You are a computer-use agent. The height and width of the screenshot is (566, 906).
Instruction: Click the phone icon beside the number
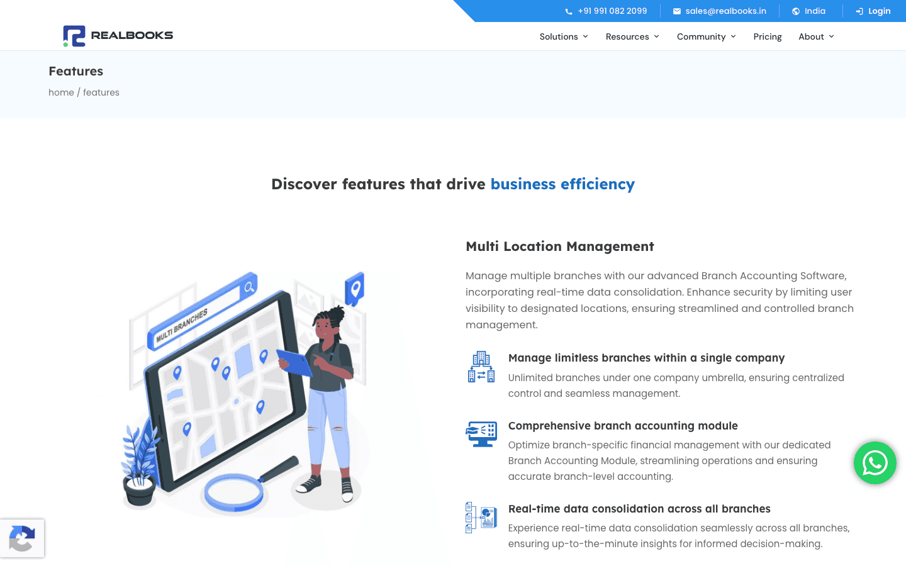point(569,11)
